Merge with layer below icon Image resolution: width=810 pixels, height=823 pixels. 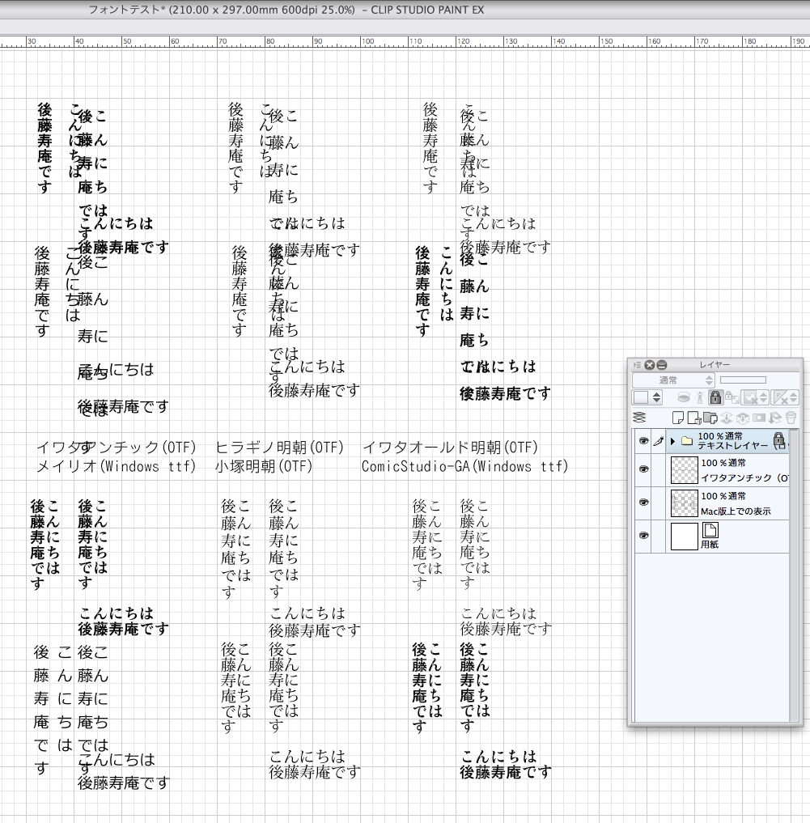743,418
